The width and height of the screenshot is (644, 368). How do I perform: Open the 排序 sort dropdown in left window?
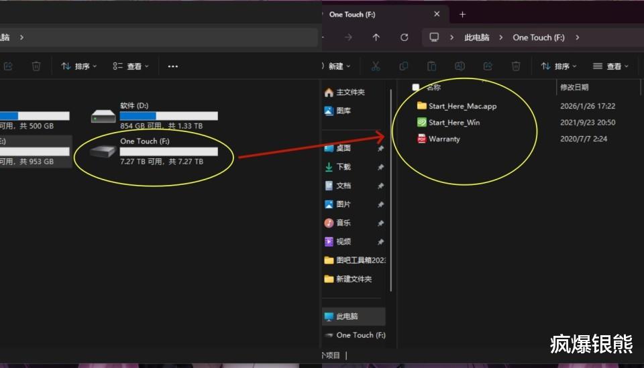coord(79,66)
